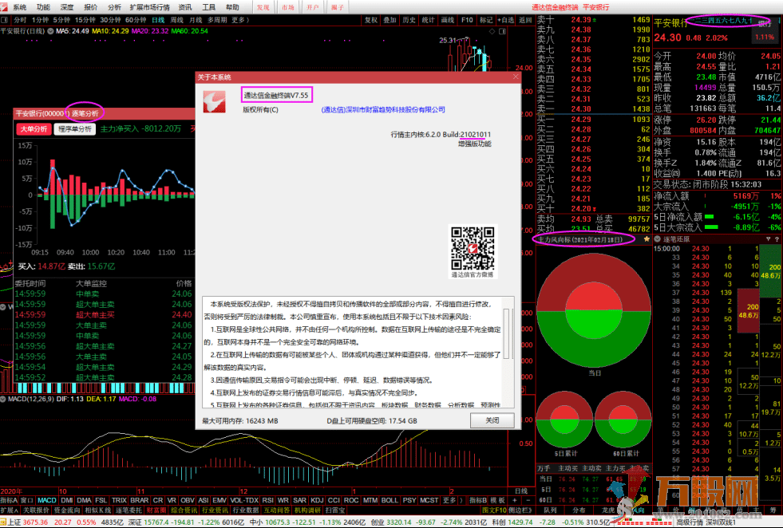Image resolution: width=783 pixels, height=528 pixels.
Task: Click the 复权 toolbar button
Action: point(371,20)
